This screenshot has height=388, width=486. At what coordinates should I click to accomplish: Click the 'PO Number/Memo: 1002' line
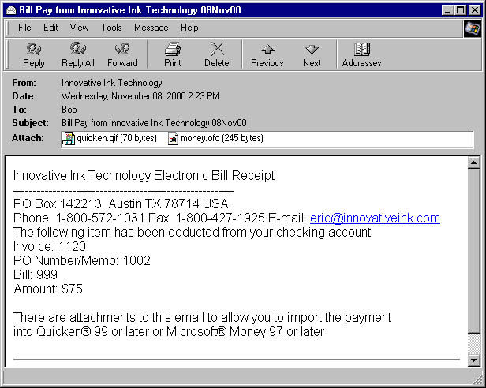[x=82, y=260]
